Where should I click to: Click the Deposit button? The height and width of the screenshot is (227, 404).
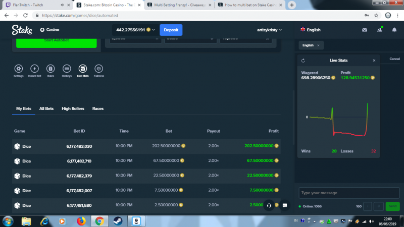[171, 30]
